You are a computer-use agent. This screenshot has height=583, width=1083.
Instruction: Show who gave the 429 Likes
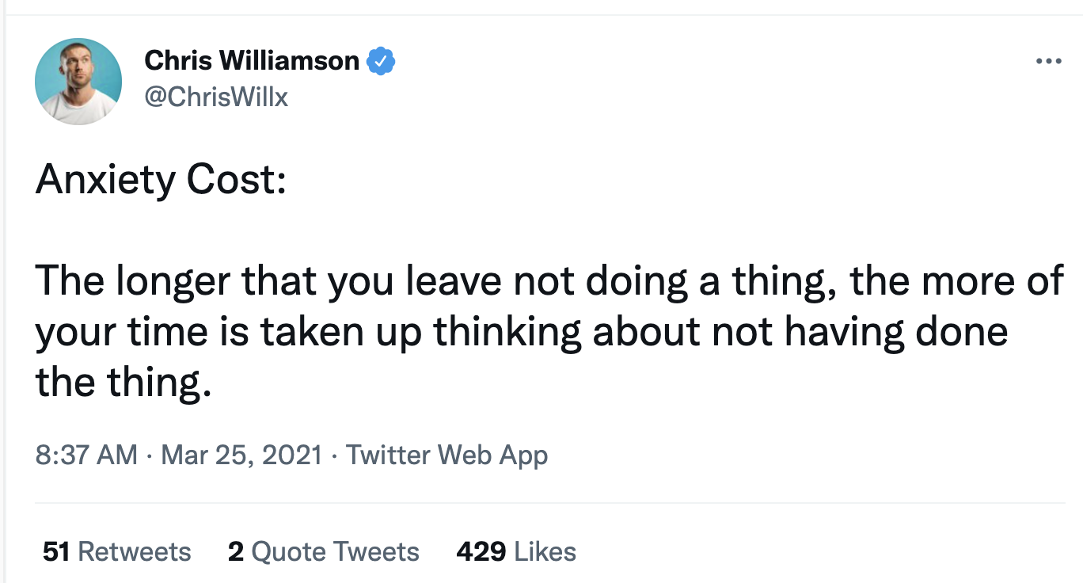point(516,551)
